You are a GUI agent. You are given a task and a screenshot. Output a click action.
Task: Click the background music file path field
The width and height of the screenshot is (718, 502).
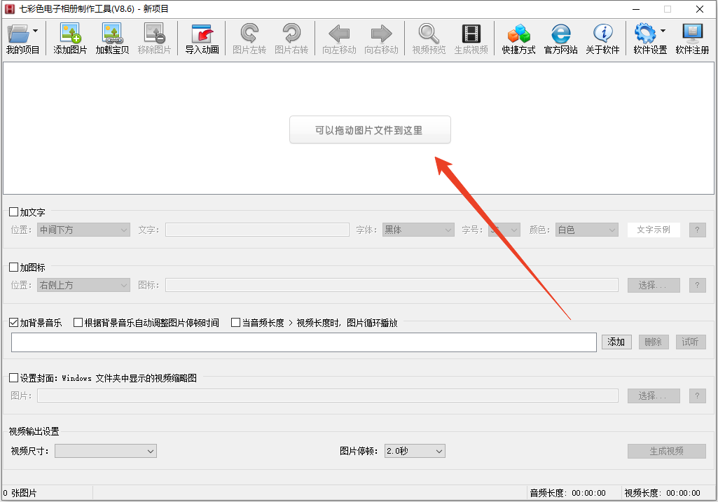pyautogui.click(x=303, y=342)
